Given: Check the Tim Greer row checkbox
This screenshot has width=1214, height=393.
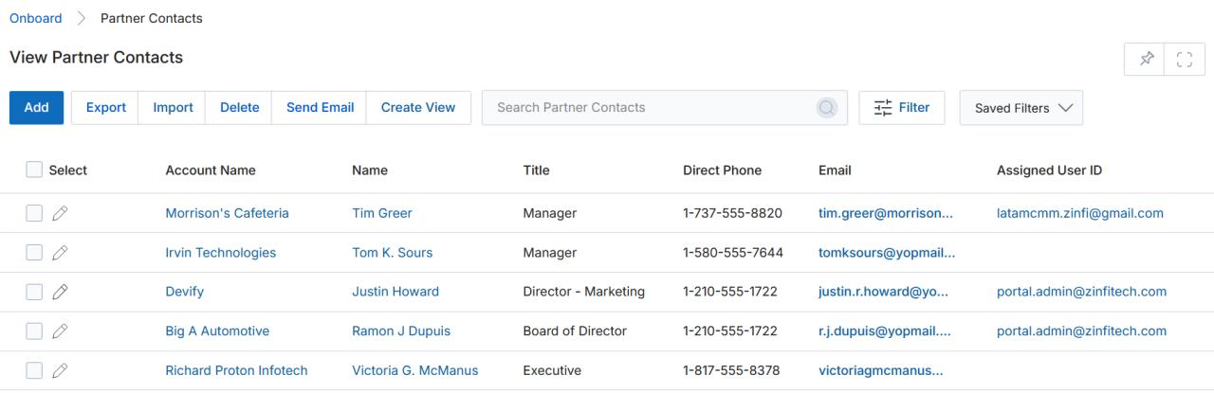Looking at the screenshot, I should tap(34, 213).
